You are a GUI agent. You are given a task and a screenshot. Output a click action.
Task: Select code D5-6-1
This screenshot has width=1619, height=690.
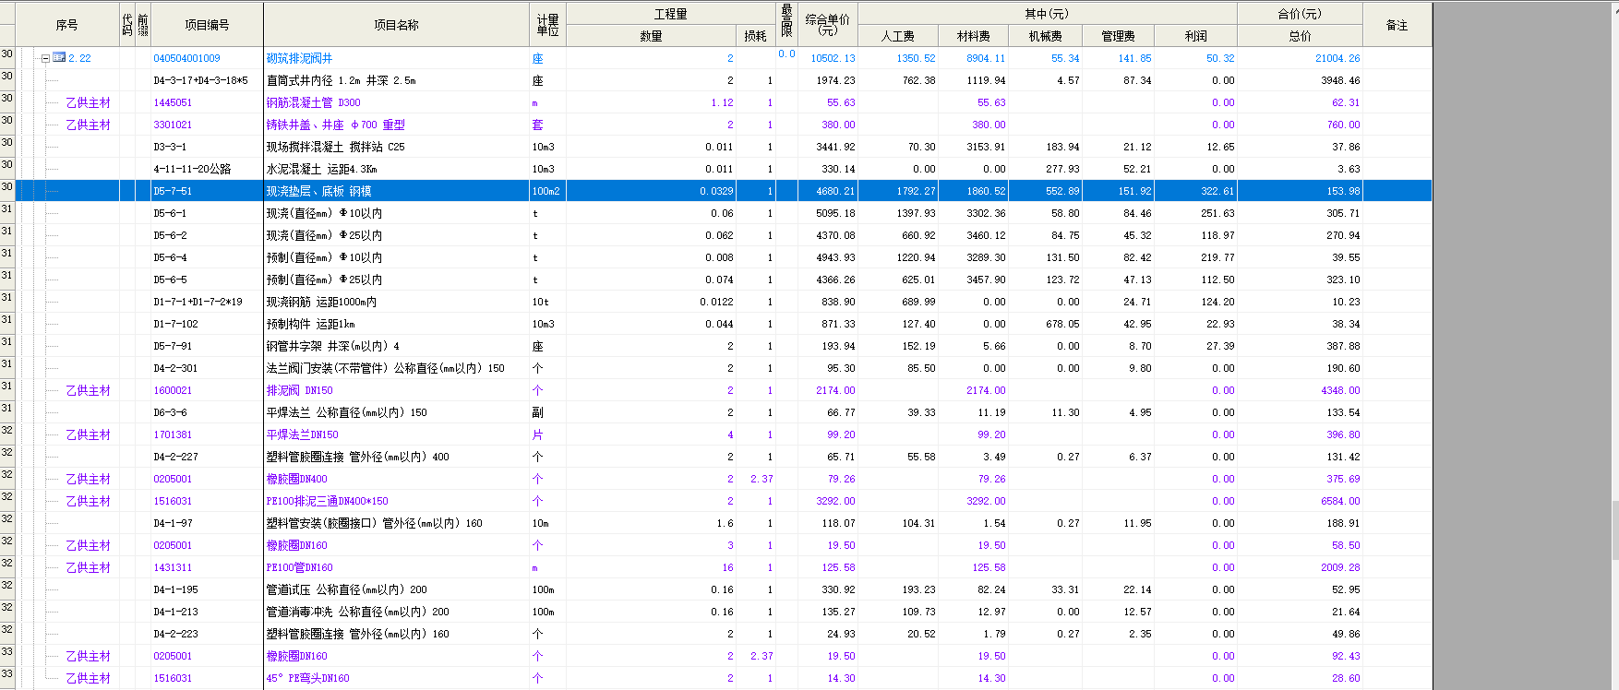click(170, 213)
